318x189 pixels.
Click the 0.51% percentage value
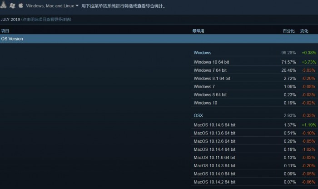pyautogui.click(x=290, y=133)
